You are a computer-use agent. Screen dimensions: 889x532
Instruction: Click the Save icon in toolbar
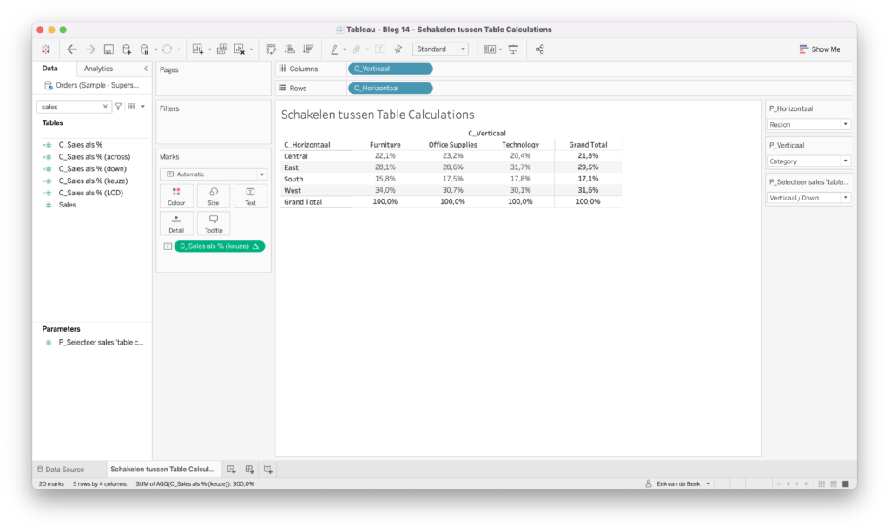point(109,49)
